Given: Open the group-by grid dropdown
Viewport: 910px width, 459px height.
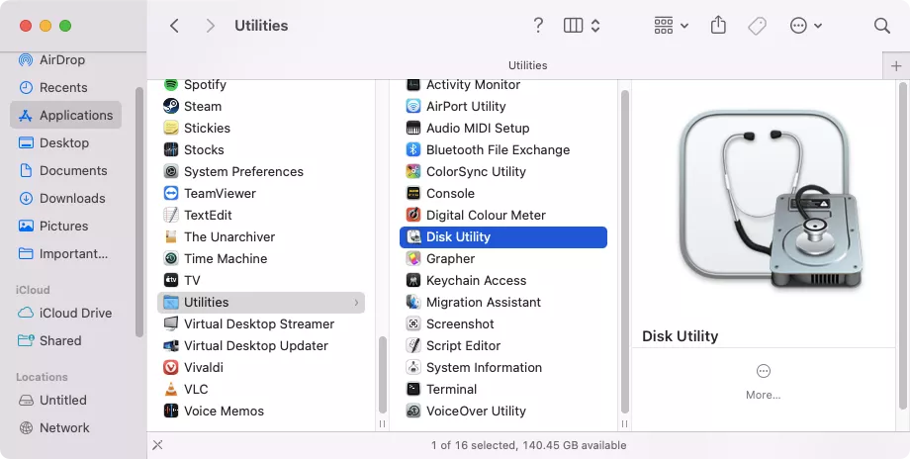Looking at the screenshot, I should (671, 26).
